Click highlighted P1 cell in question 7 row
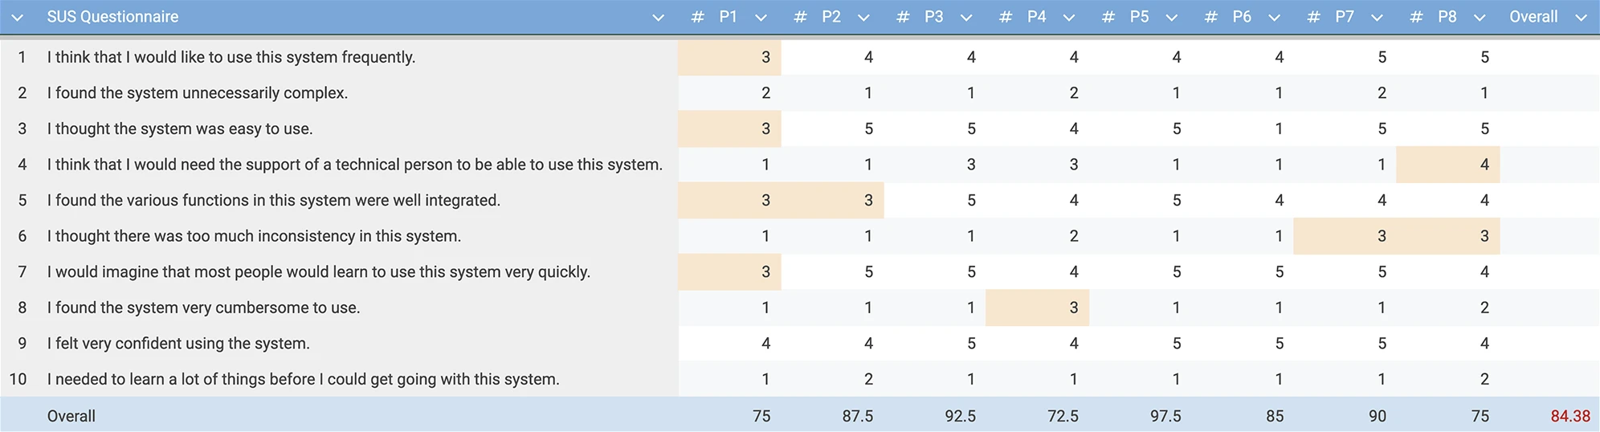This screenshot has width=1600, height=432. click(x=729, y=271)
